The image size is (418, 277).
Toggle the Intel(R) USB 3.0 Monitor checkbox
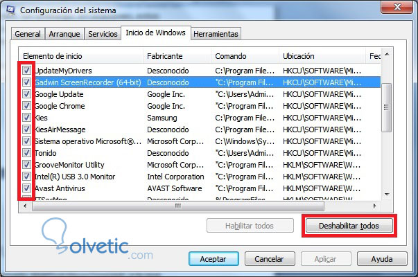tap(26, 177)
